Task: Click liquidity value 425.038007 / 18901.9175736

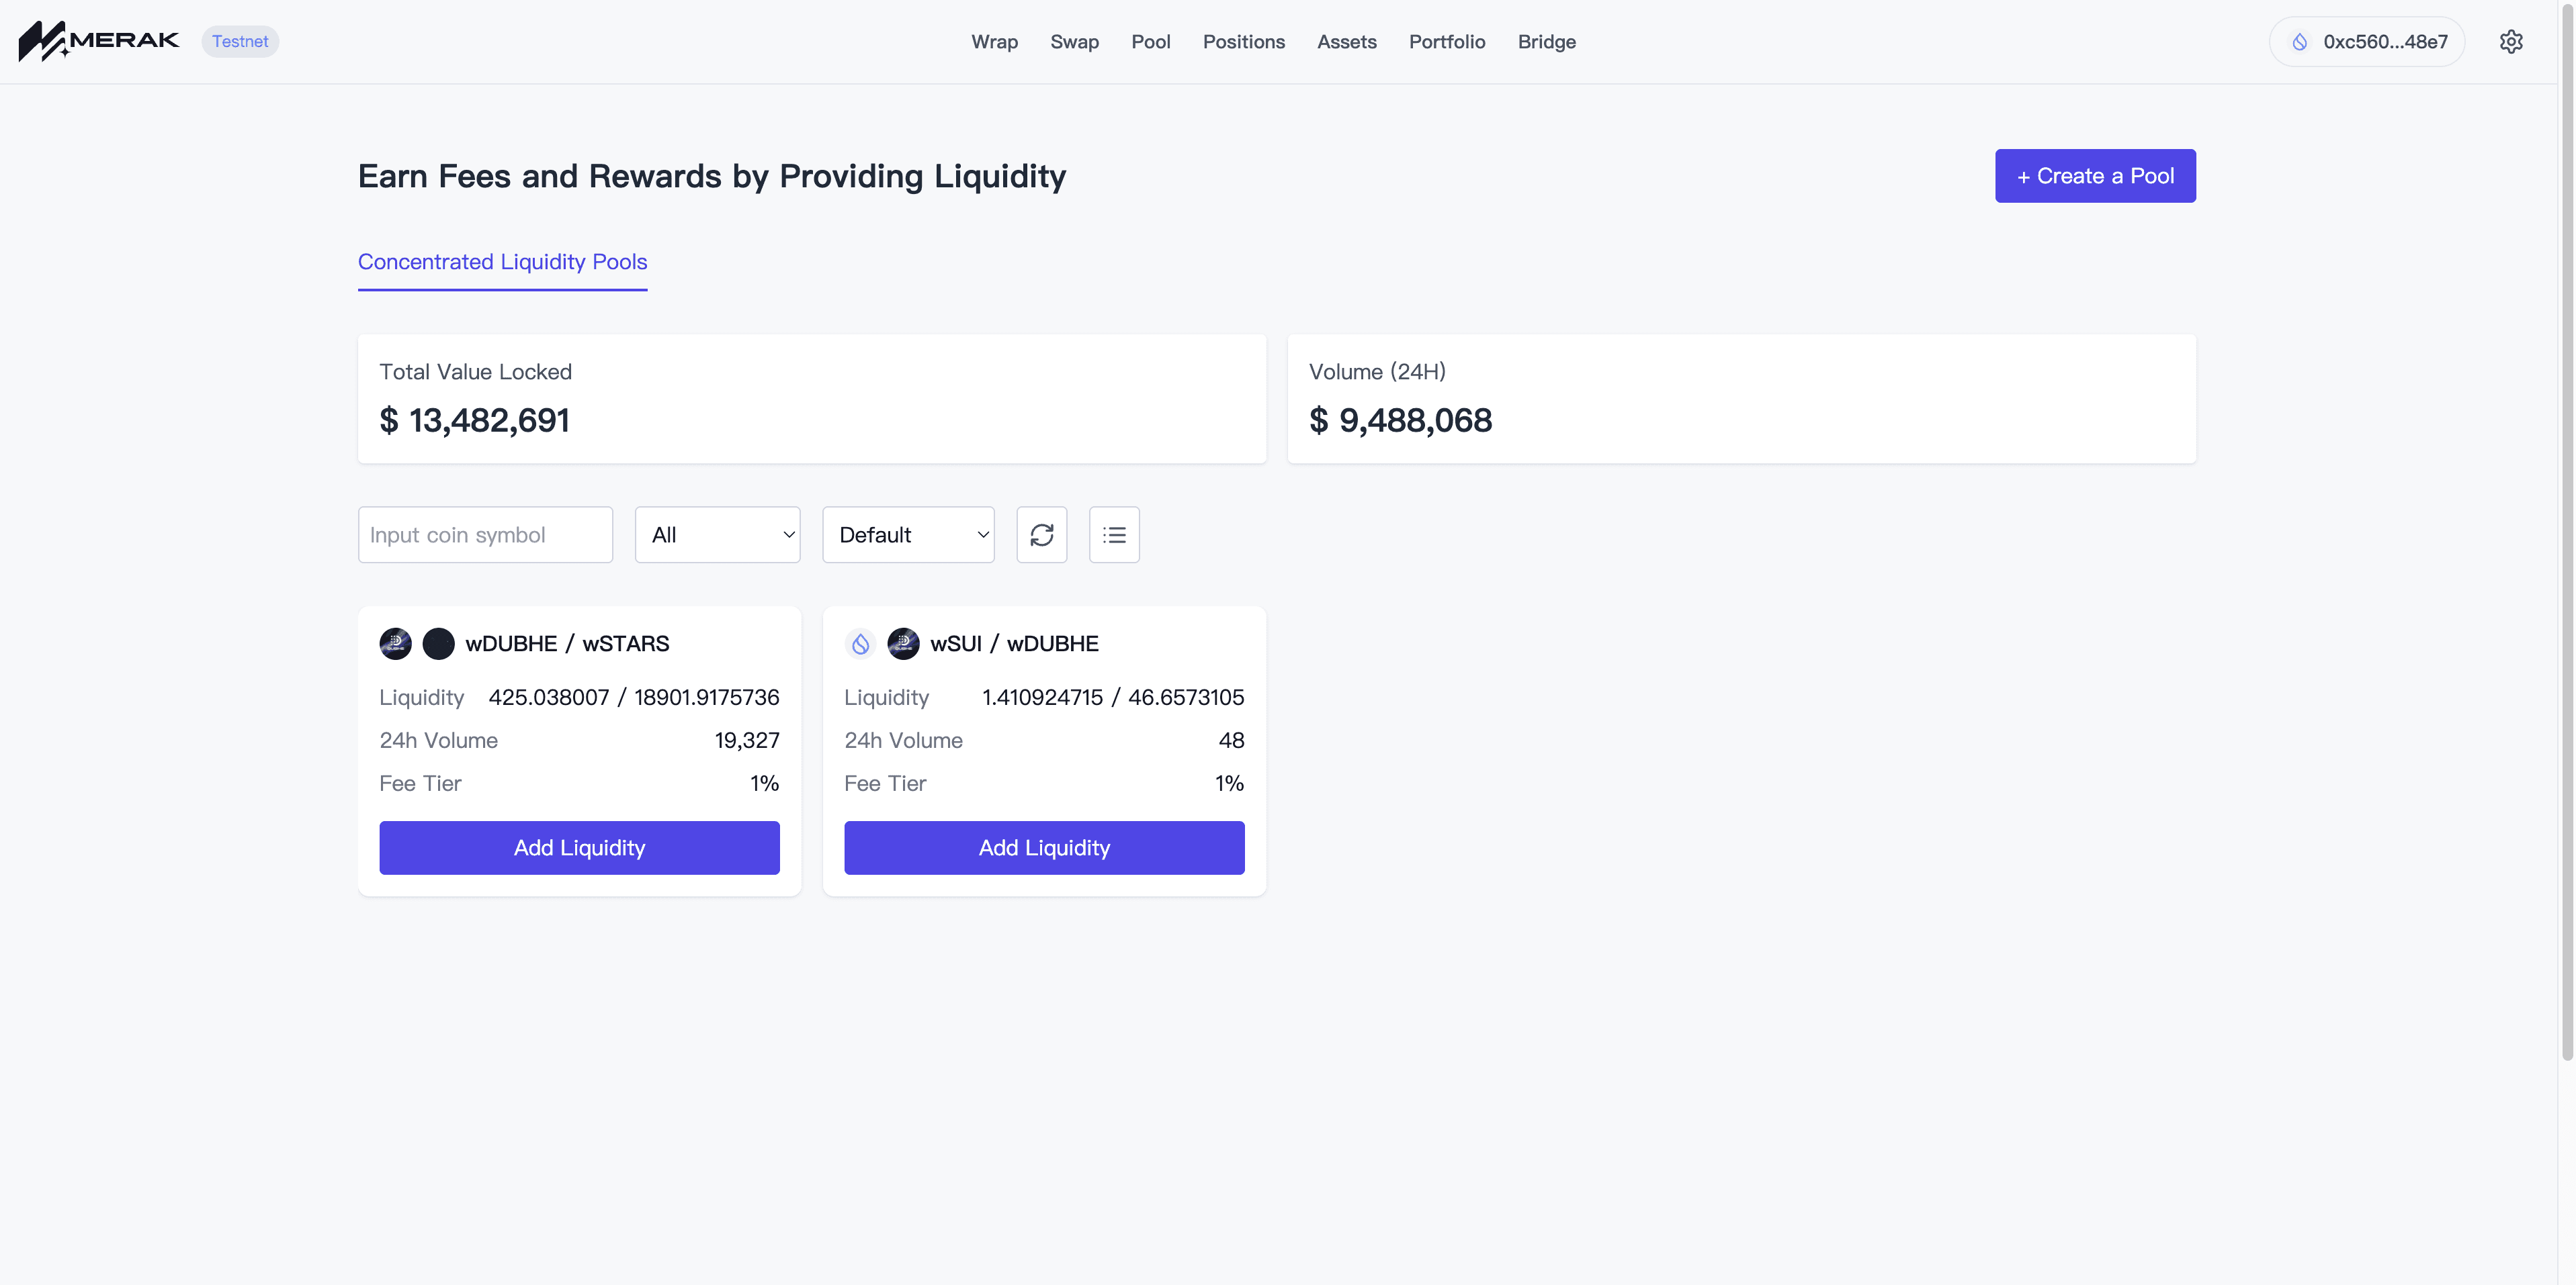Action: pos(634,698)
